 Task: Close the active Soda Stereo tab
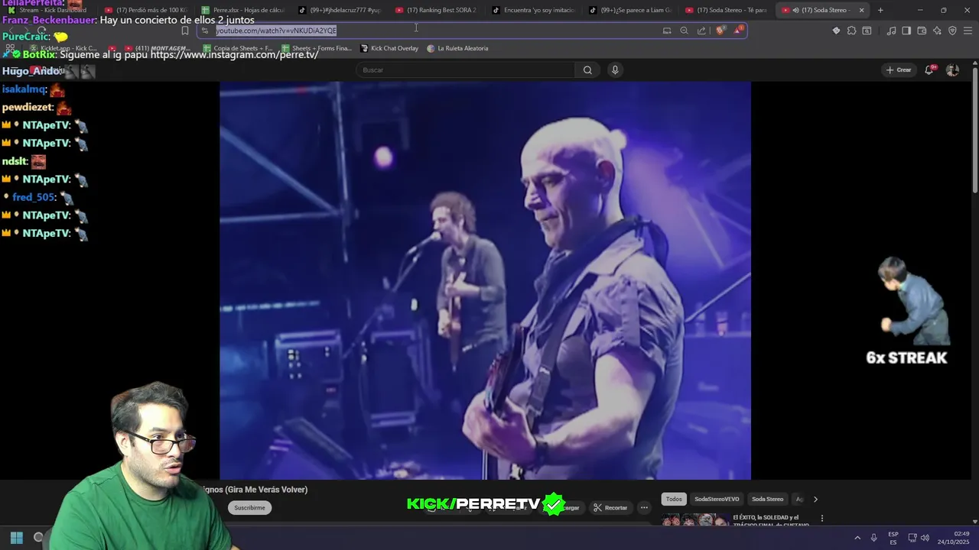point(861,10)
